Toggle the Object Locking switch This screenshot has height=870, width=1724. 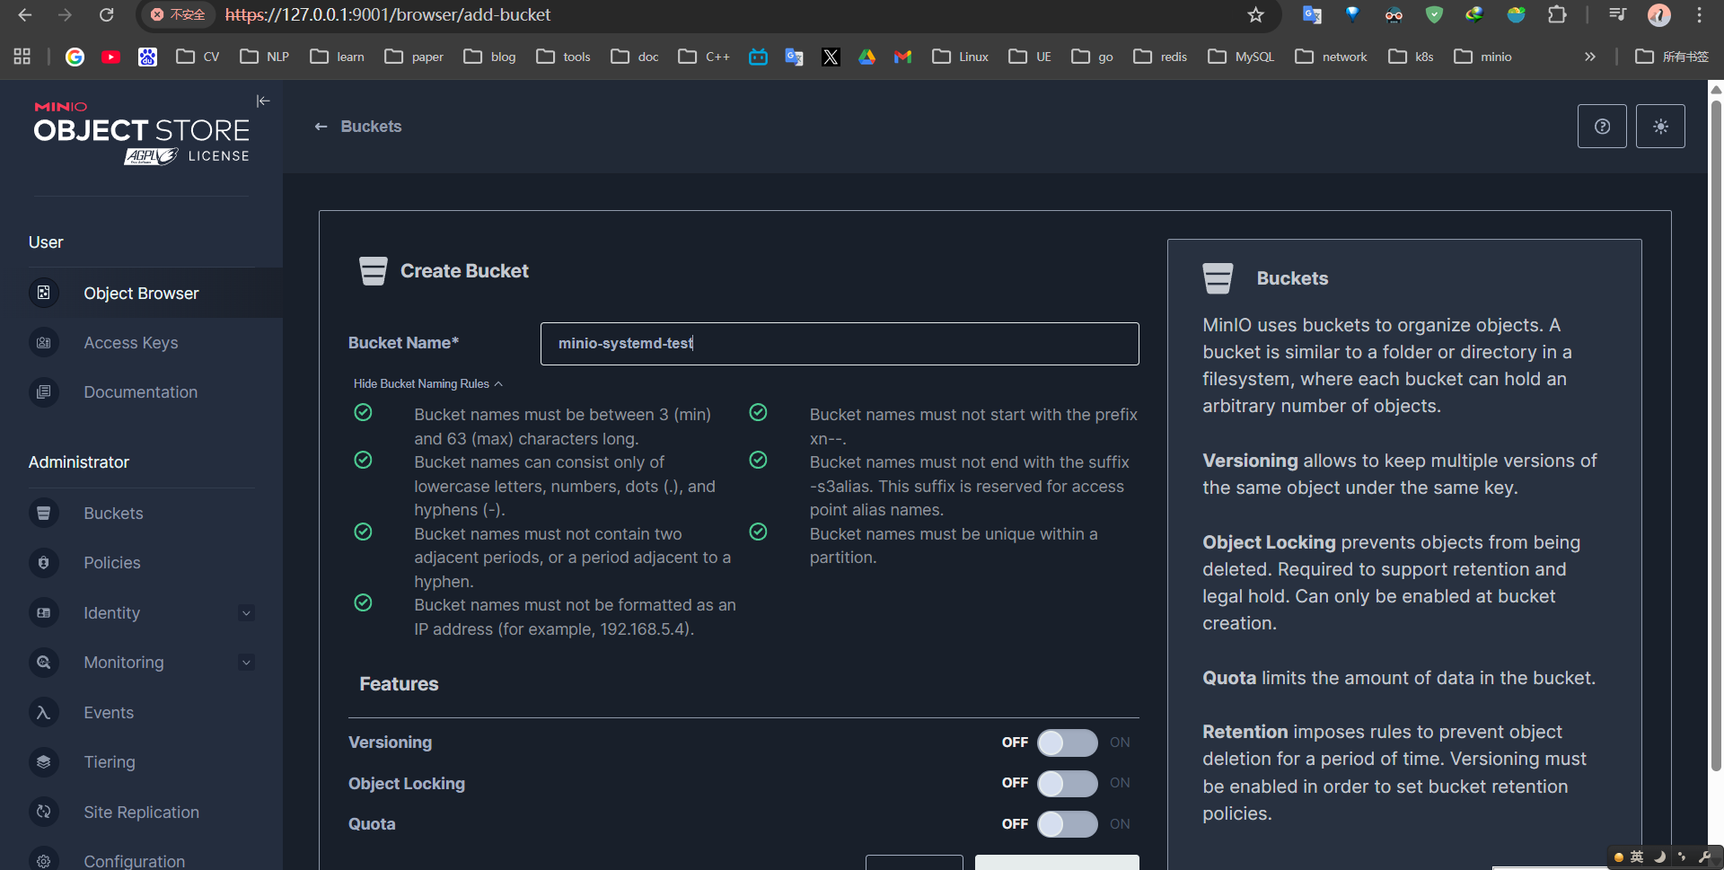[x=1067, y=783]
